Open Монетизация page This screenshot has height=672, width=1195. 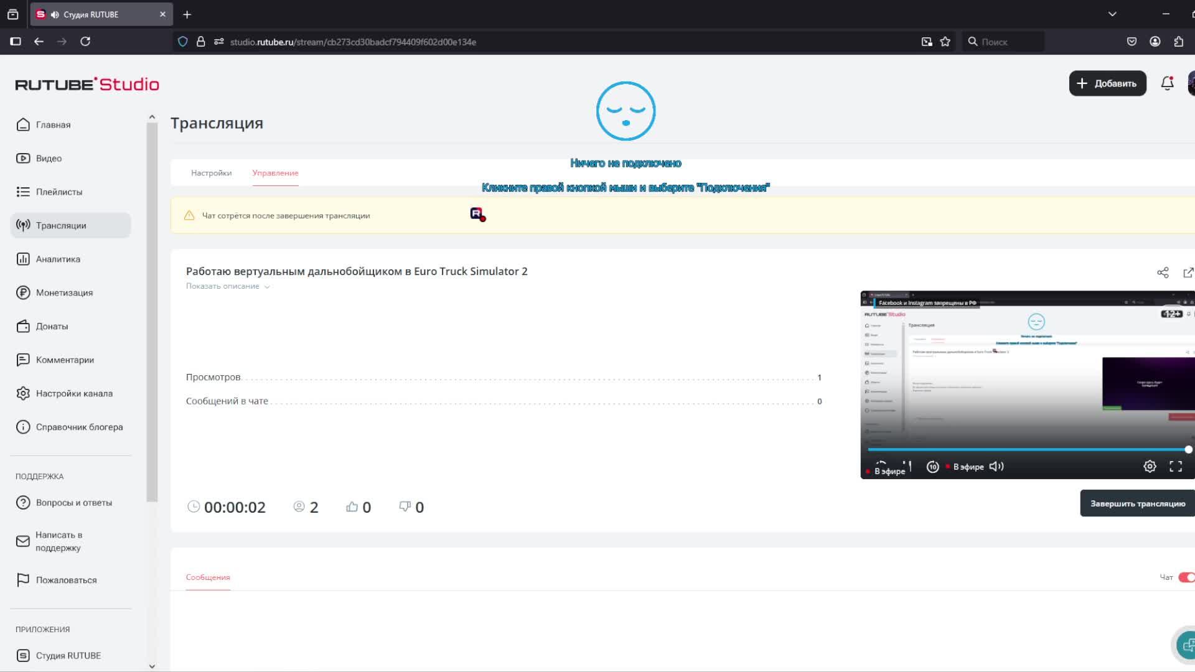(70, 292)
